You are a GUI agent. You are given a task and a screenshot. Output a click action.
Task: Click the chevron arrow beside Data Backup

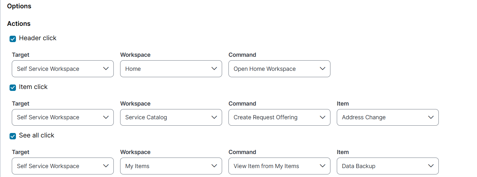coord(431,166)
